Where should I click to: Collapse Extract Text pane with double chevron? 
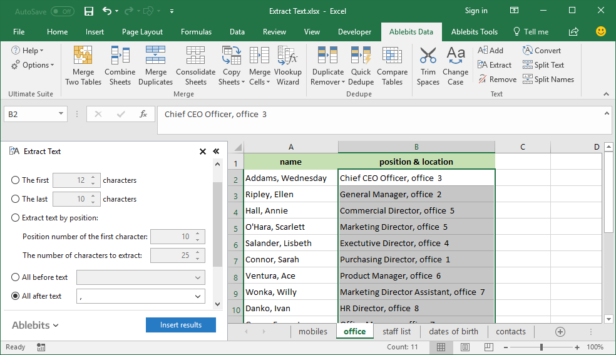click(216, 151)
